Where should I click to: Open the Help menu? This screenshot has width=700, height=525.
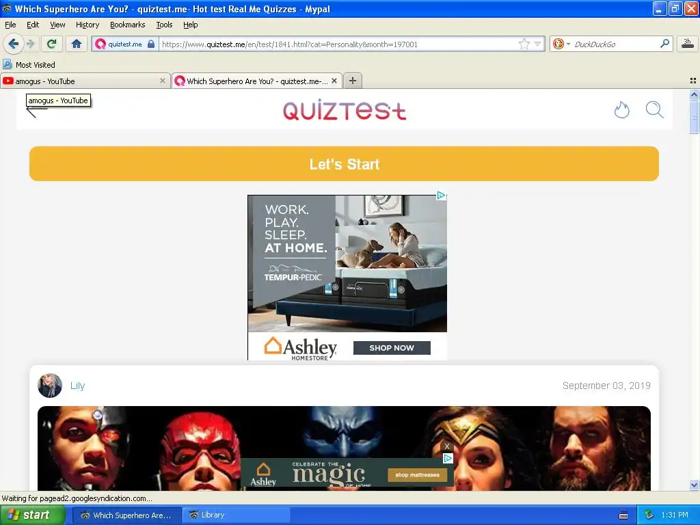tap(191, 25)
